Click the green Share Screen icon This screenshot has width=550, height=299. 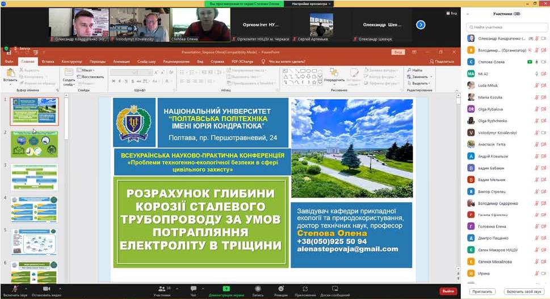[x=226, y=290]
